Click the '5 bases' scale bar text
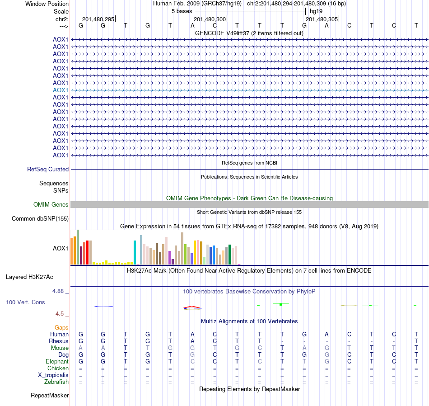The width and height of the screenshot is (429, 406). tap(182, 11)
